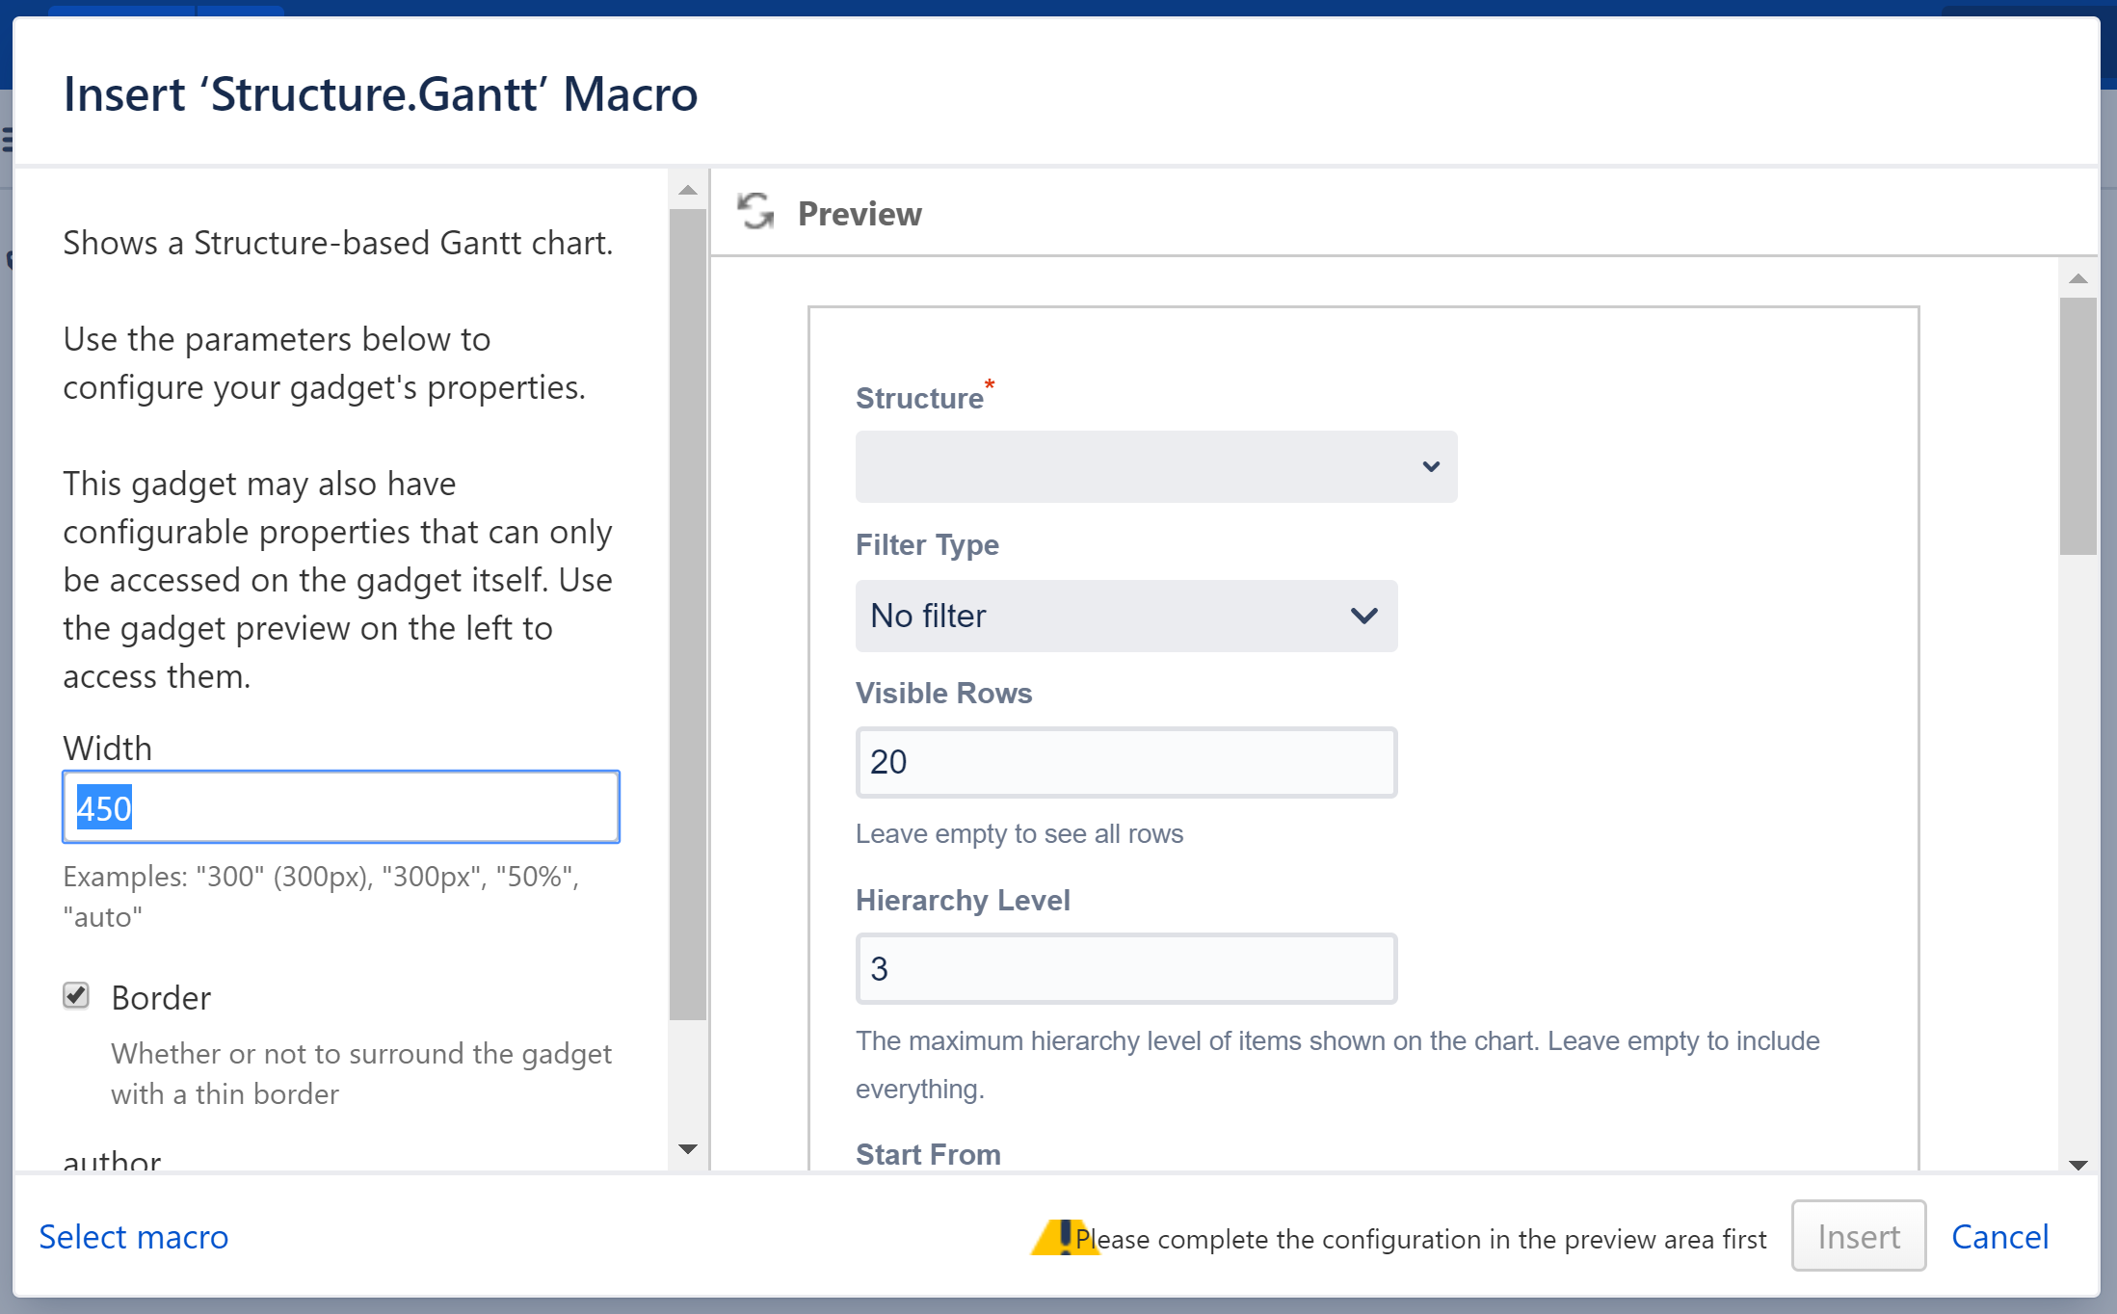The image size is (2117, 1314).
Task: Expand the Filter Type options list
Action: click(1125, 617)
